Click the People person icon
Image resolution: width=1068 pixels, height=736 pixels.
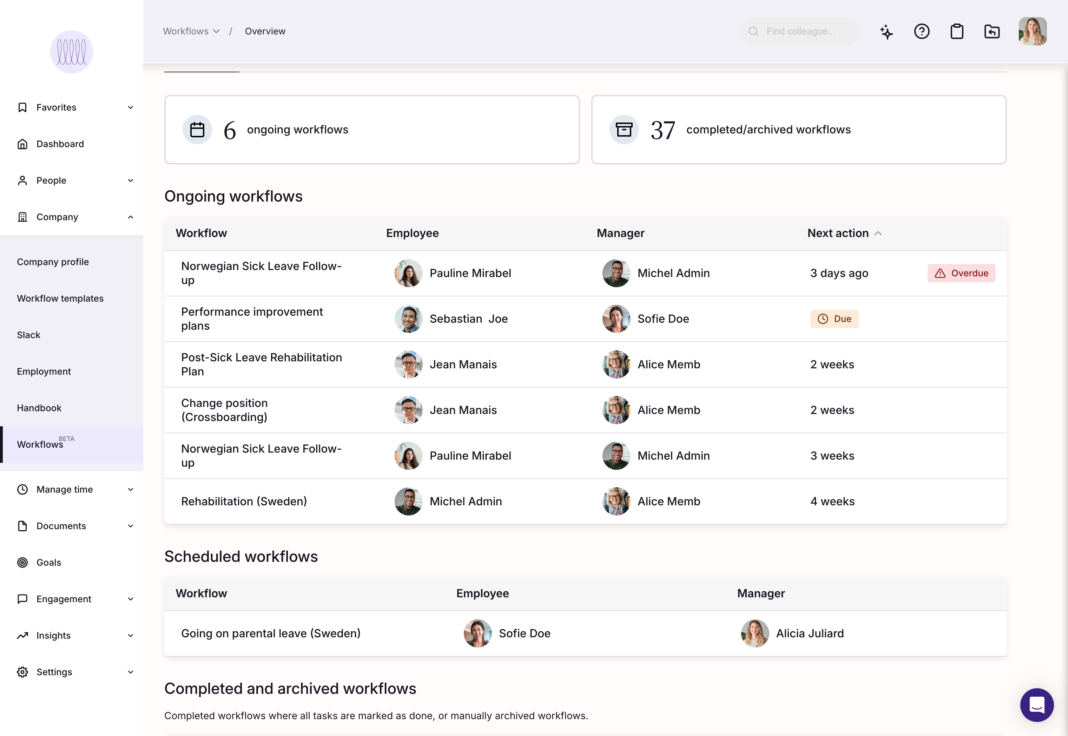(22, 180)
